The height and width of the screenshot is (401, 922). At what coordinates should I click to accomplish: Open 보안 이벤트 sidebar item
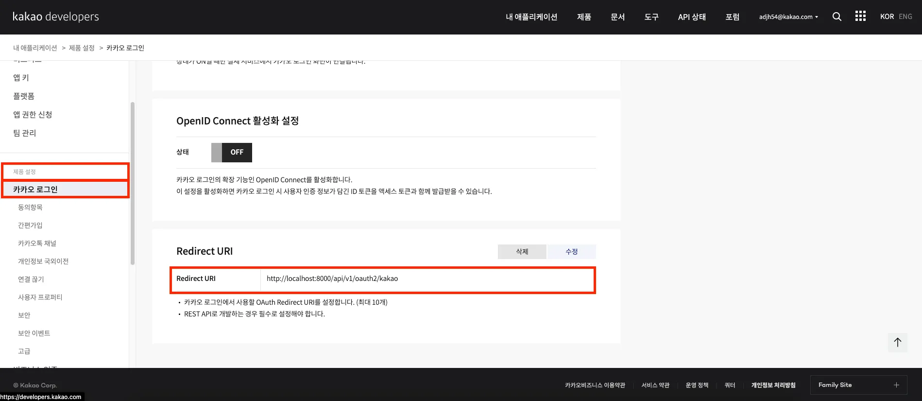click(34, 333)
